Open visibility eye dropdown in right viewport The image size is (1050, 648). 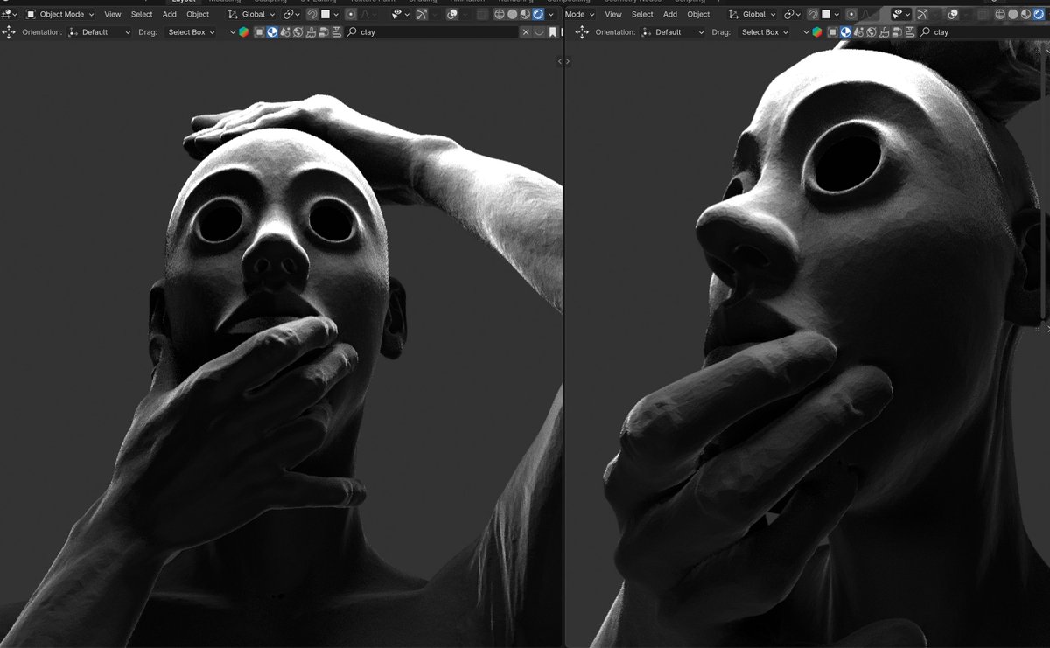901,14
